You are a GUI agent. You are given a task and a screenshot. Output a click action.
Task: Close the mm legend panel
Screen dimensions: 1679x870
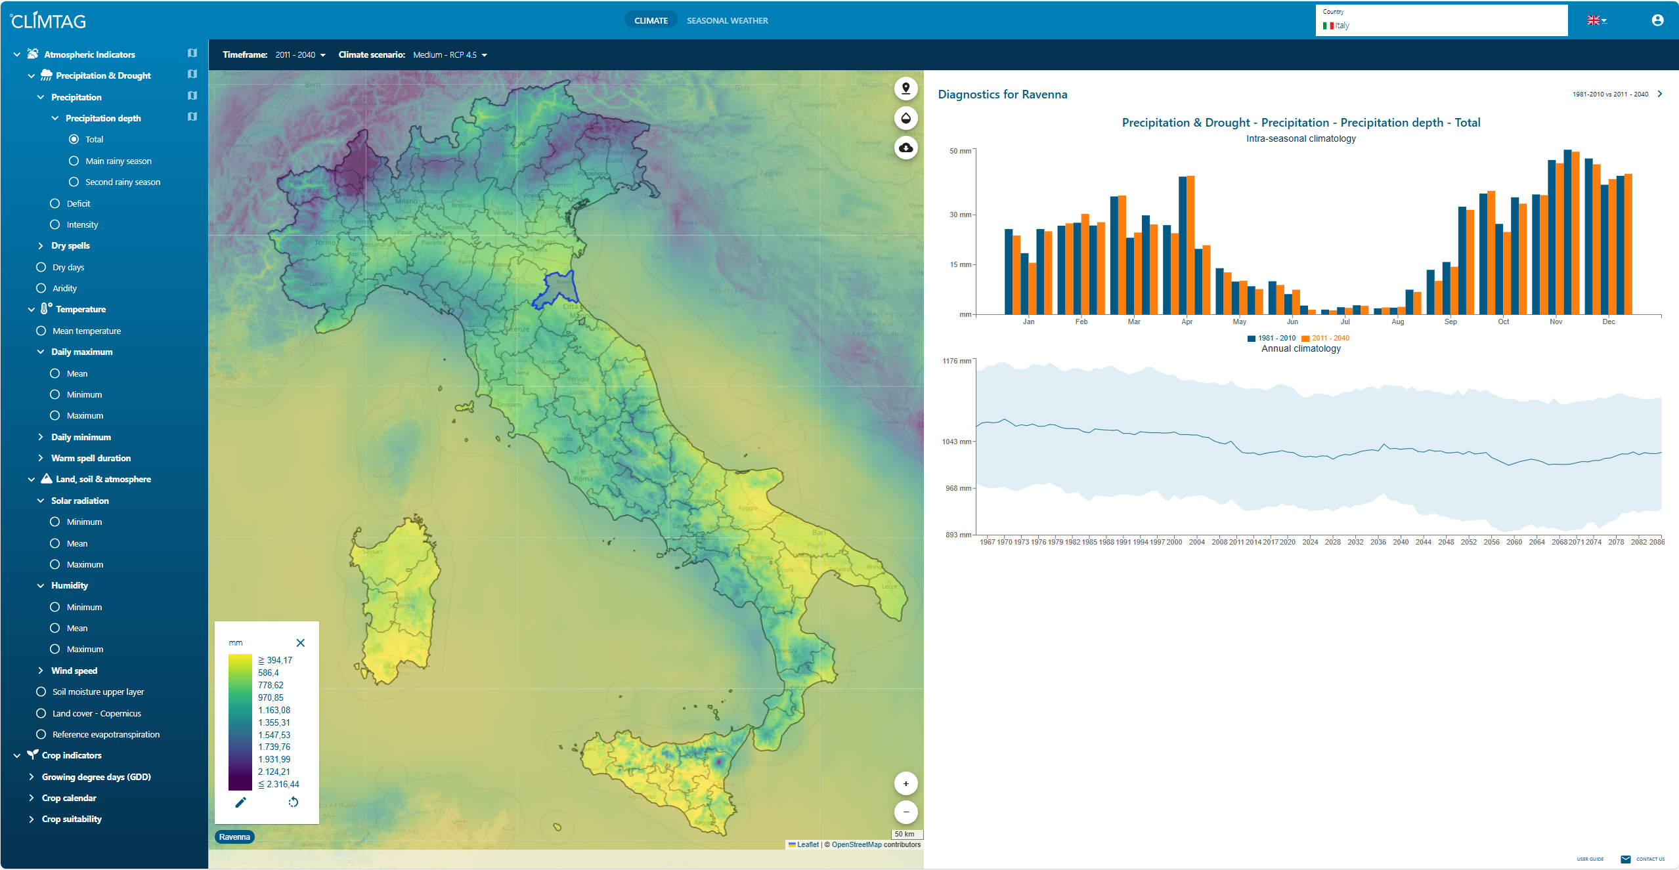point(300,643)
